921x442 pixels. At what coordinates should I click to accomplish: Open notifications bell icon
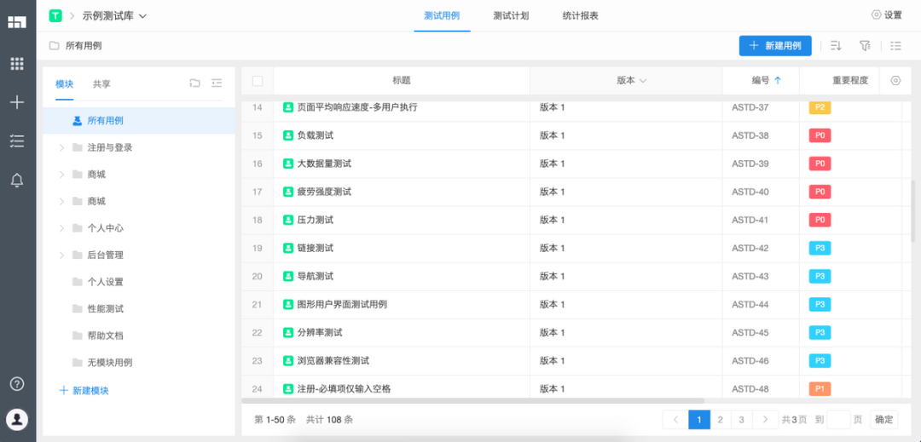pyautogui.click(x=17, y=180)
